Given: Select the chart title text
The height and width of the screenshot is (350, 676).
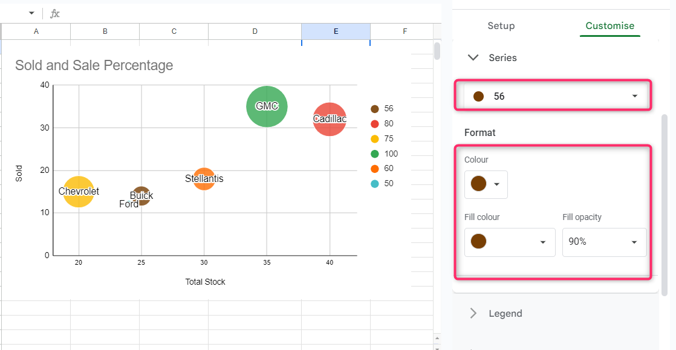Looking at the screenshot, I should (x=94, y=65).
